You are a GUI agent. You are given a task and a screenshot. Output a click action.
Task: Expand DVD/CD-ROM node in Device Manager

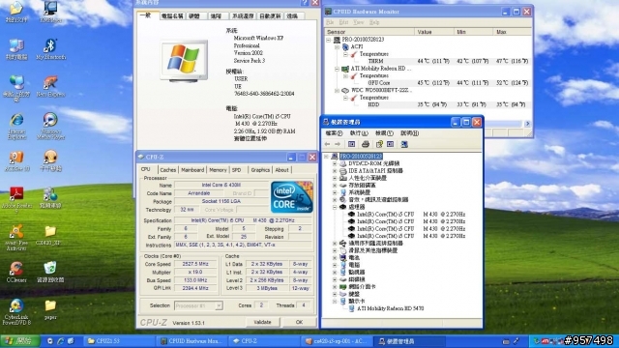click(335, 163)
